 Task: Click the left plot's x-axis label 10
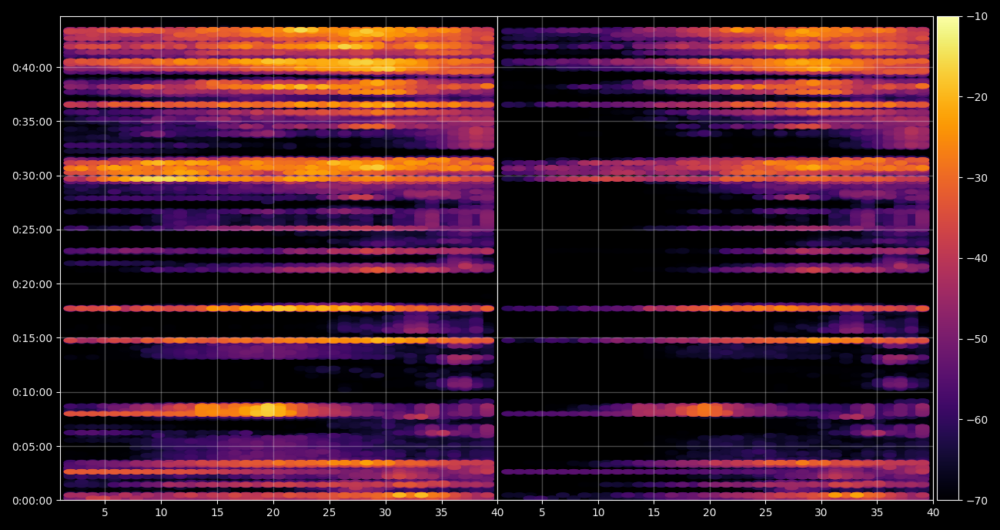click(161, 512)
